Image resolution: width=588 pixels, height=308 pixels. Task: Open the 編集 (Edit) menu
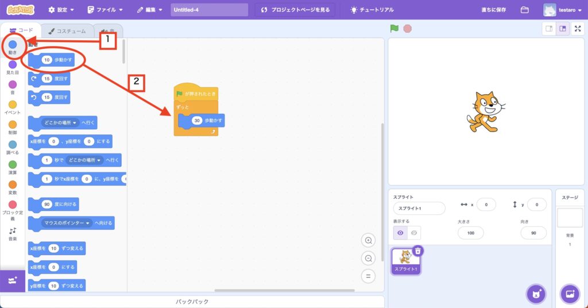point(150,10)
